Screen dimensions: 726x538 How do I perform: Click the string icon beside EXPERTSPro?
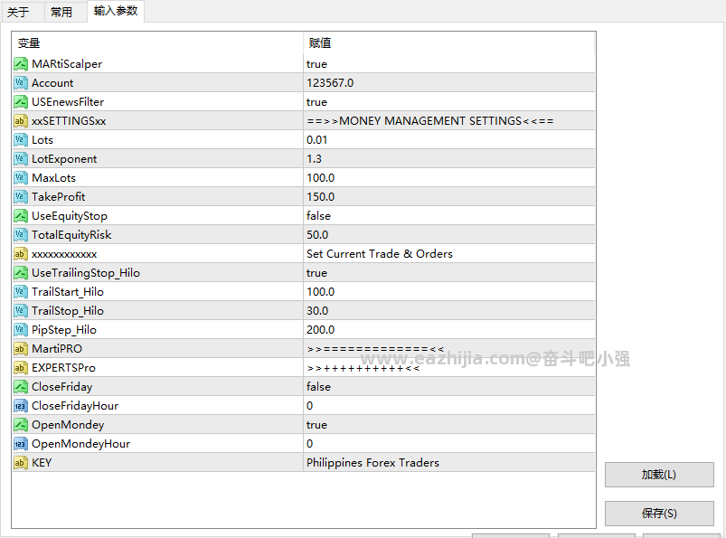coord(21,368)
